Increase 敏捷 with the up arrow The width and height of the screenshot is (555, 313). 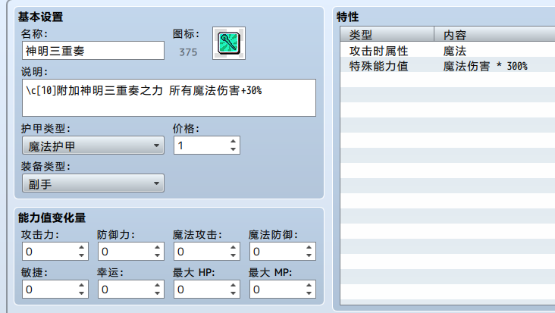point(81,285)
